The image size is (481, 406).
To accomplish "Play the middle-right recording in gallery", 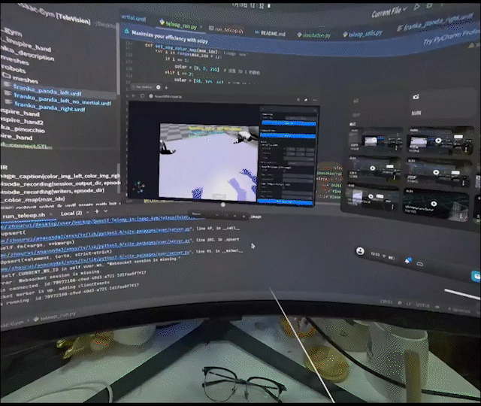I will (436, 172).
